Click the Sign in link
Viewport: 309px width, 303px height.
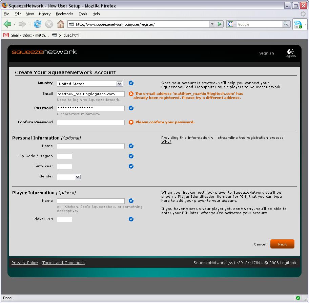pyautogui.click(x=266, y=53)
